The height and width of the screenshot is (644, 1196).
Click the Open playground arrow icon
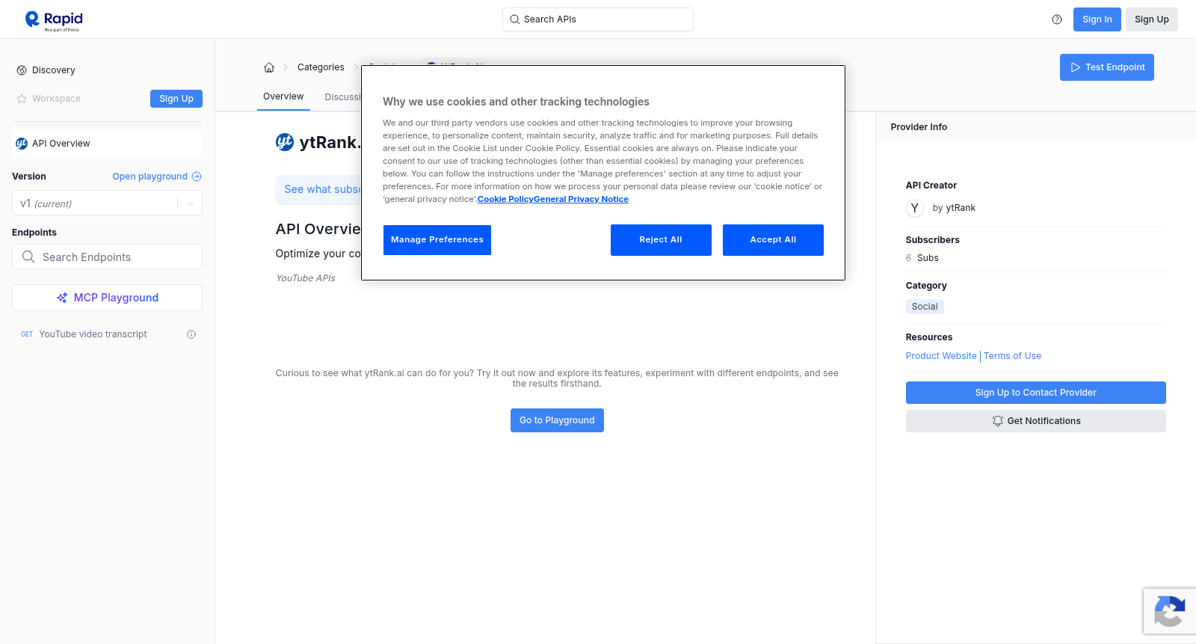(197, 177)
